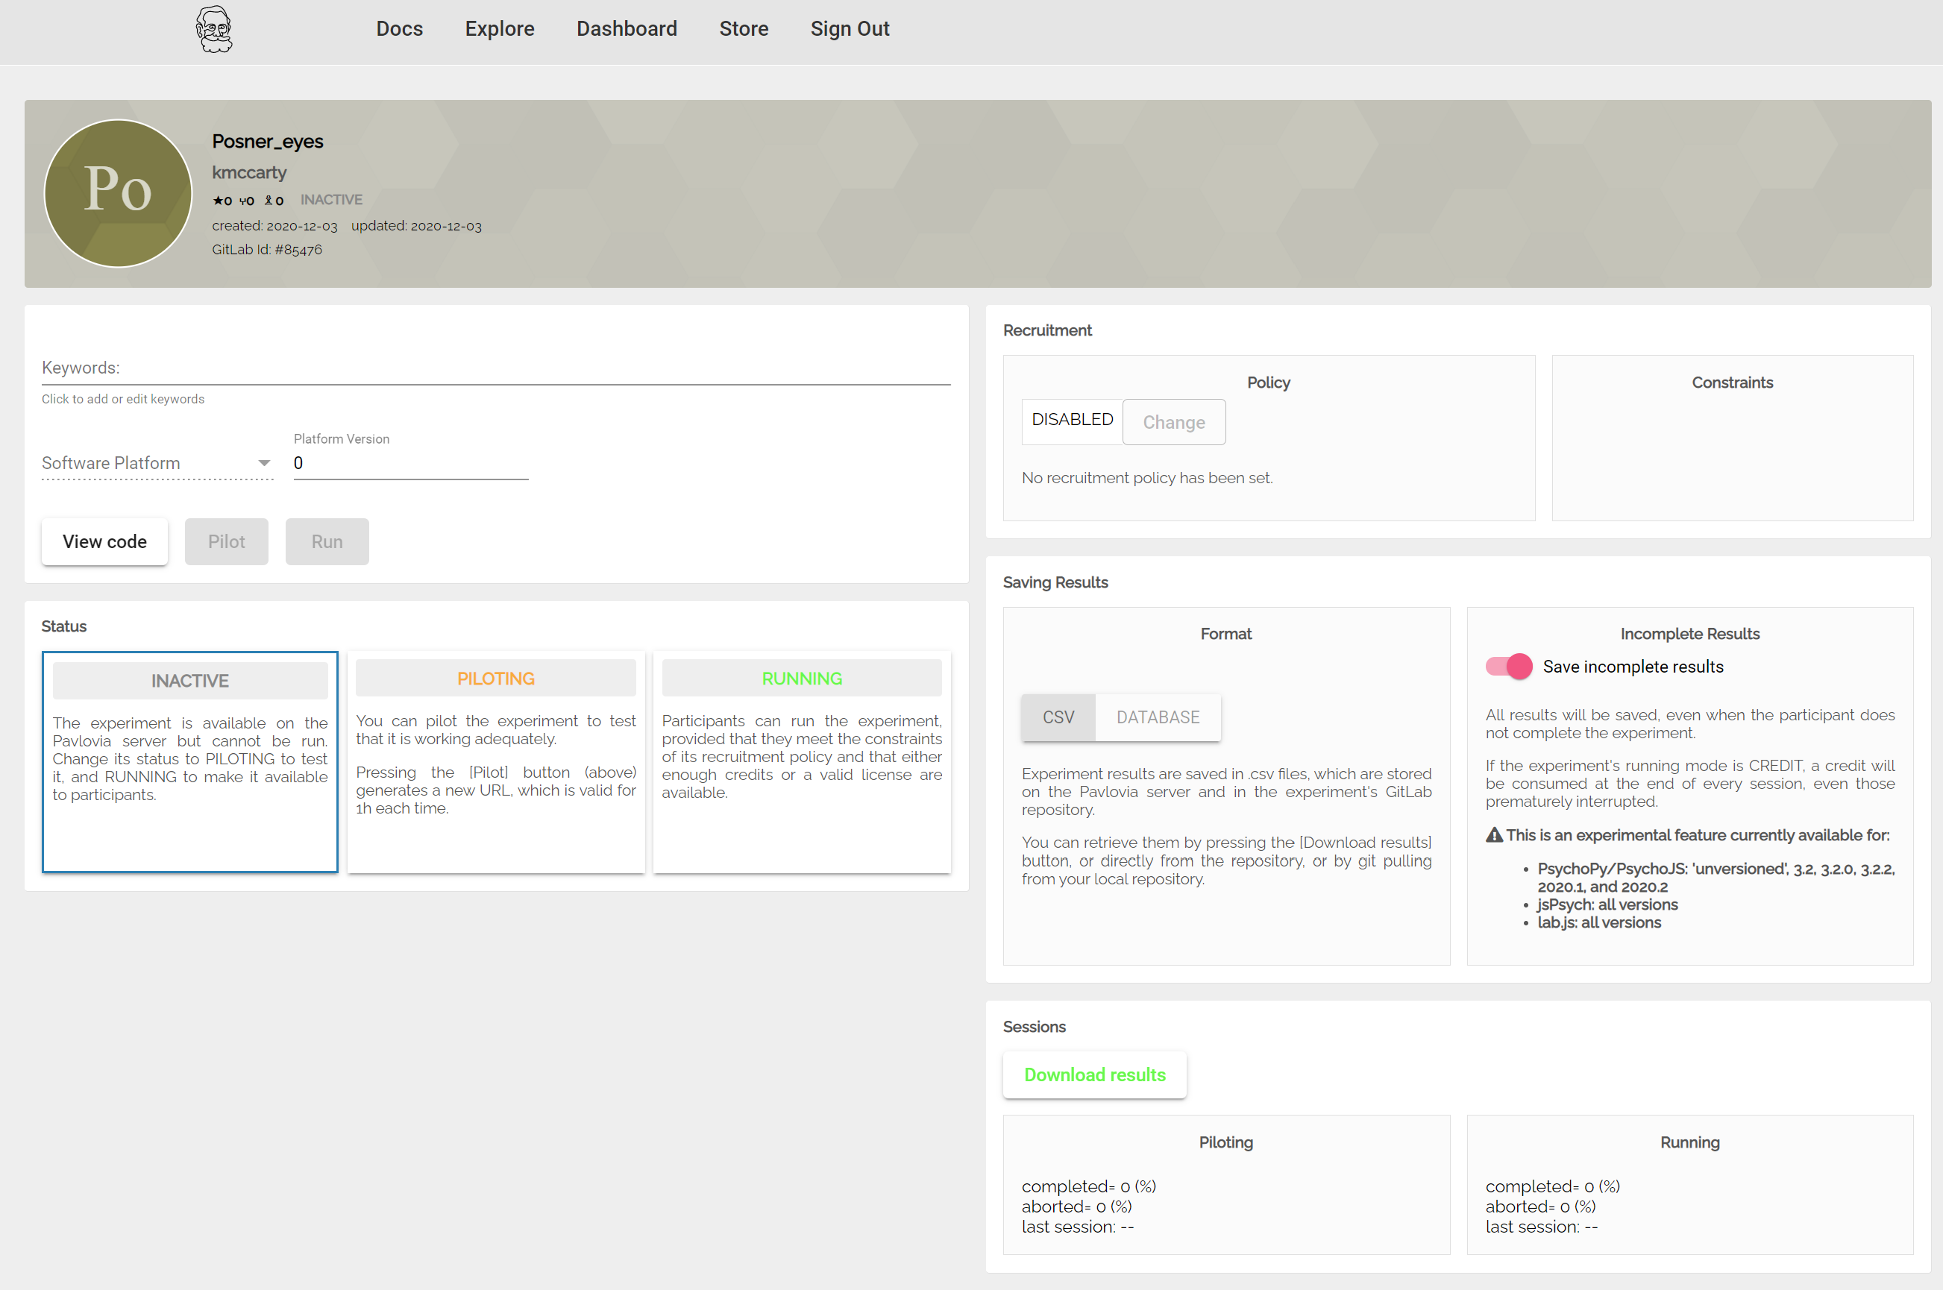
Task: Open Docs in the navigation bar
Action: click(399, 30)
